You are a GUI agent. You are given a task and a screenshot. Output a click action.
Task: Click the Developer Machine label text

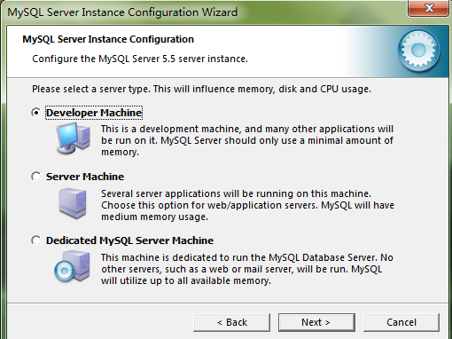pos(94,113)
